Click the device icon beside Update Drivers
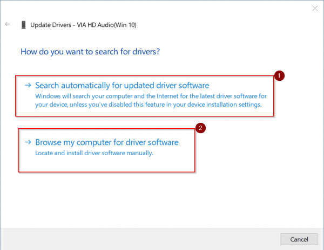Viewport: 324px width, 250px height. pos(23,25)
